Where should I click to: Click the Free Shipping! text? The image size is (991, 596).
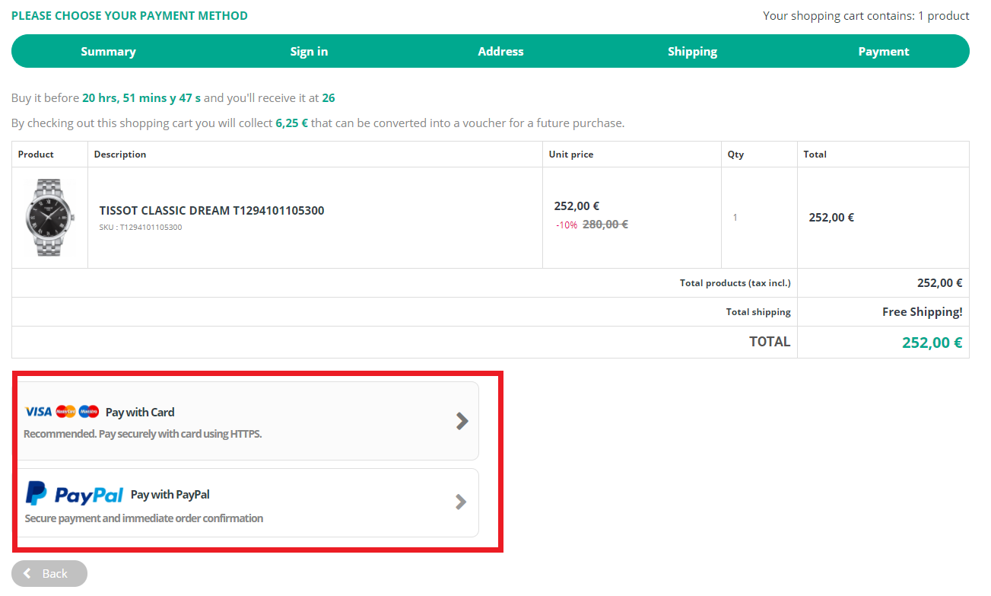point(923,311)
